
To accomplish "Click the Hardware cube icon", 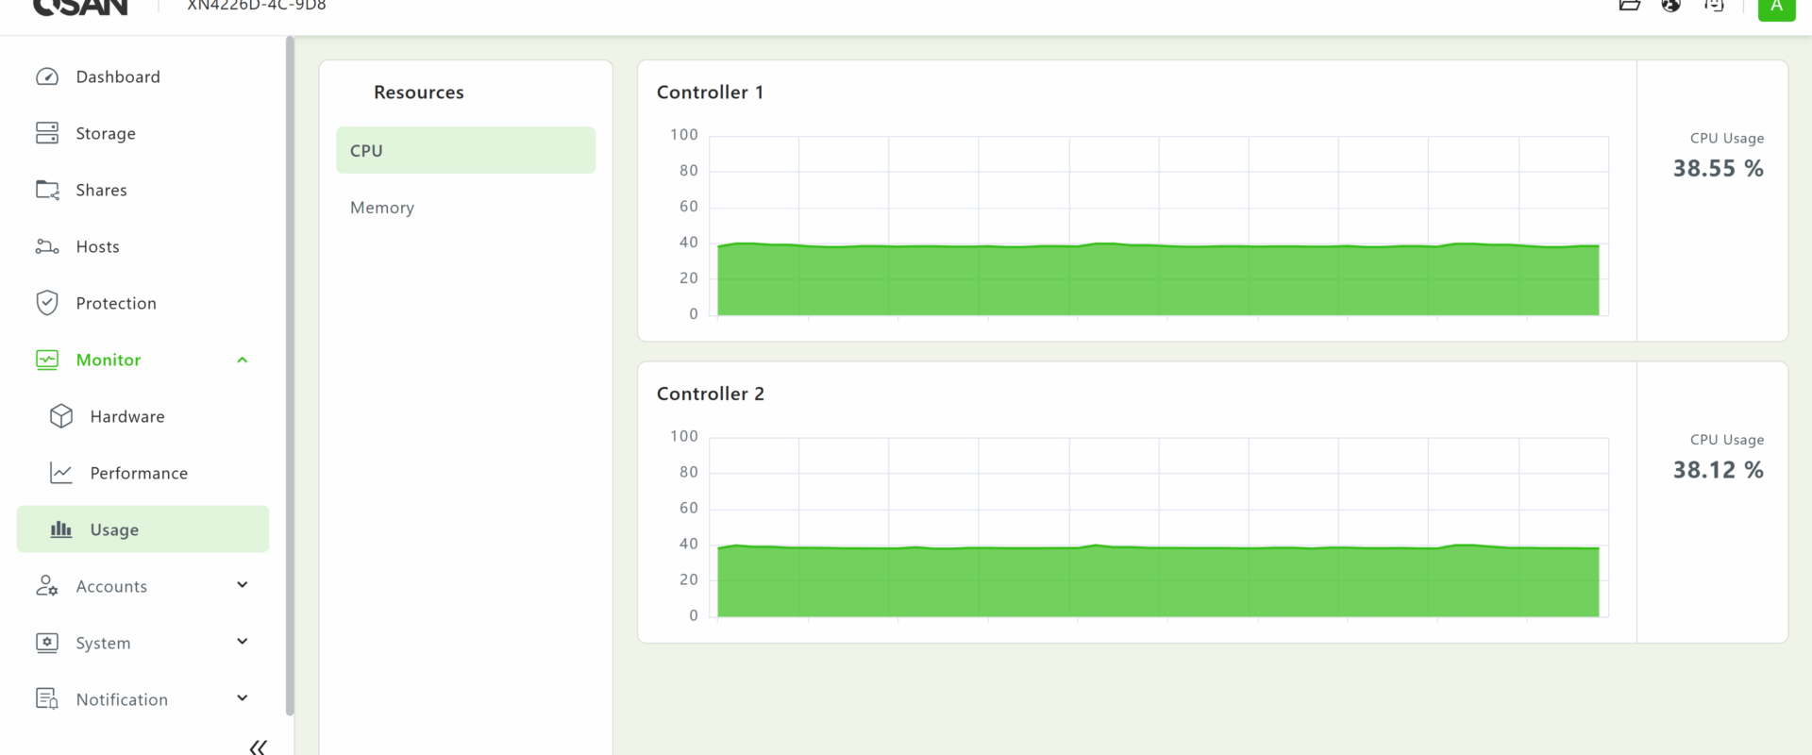I will pyautogui.click(x=61, y=416).
